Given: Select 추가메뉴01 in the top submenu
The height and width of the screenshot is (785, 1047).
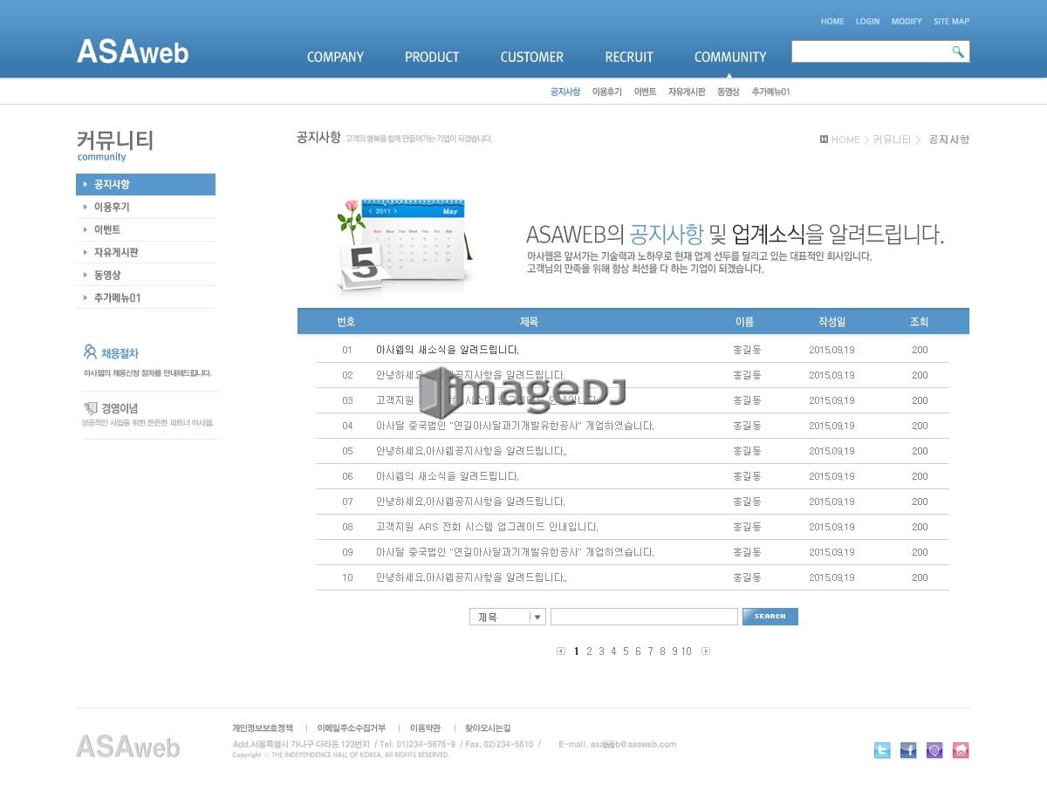Looking at the screenshot, I should point(771,92).
